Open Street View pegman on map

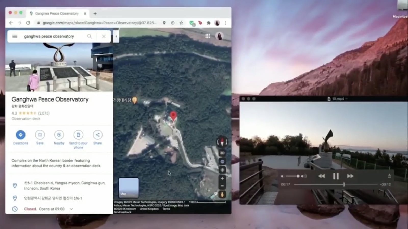click(222, 195)
